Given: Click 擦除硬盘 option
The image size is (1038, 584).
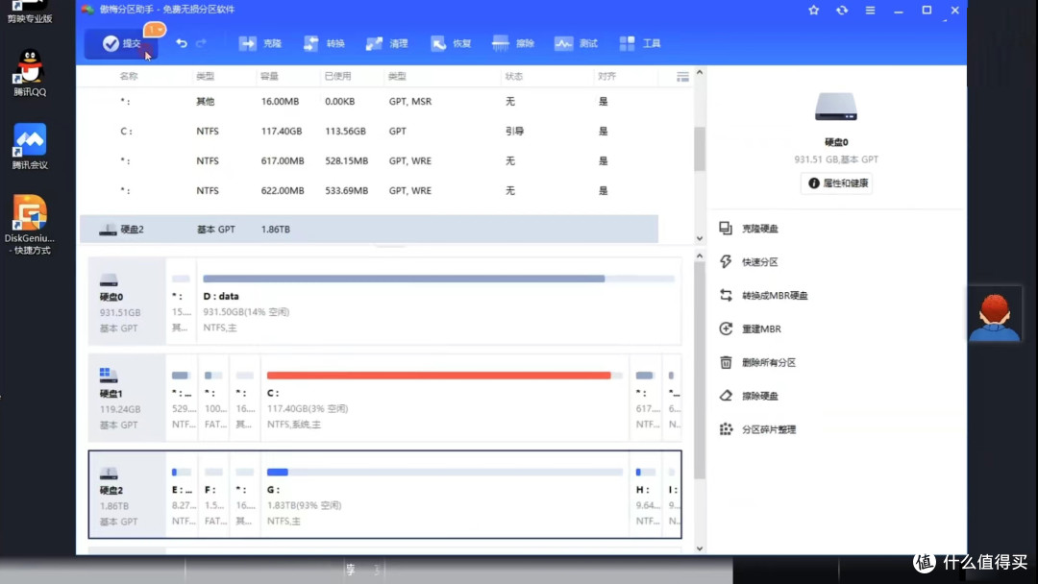Looking at the screenshot, I should [x=760, y=396].
